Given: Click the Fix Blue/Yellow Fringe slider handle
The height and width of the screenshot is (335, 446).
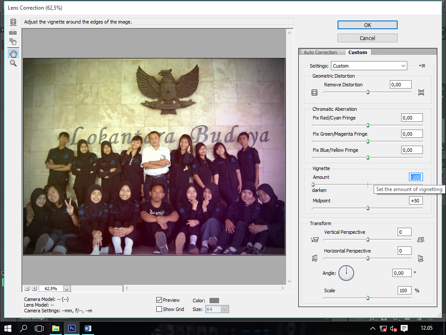Looking at the screenshot, I should (x=368, y=157).
